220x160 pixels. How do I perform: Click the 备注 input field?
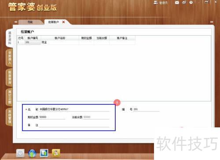coord(74,125)
